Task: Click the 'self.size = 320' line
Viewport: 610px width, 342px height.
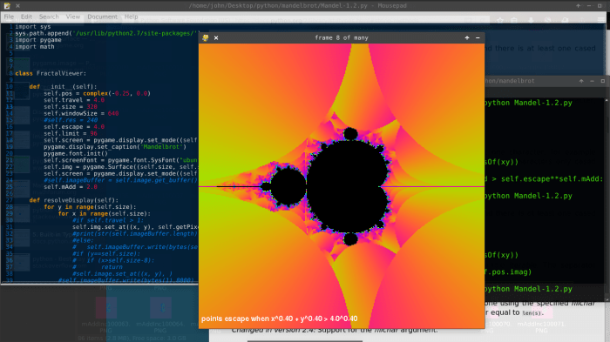Action: pyautogui.click(x=71, y=106)
